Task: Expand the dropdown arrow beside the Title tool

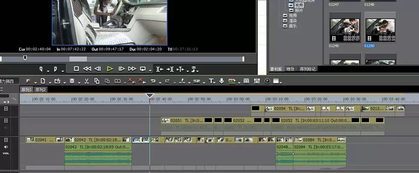Action: pos(215,83)
